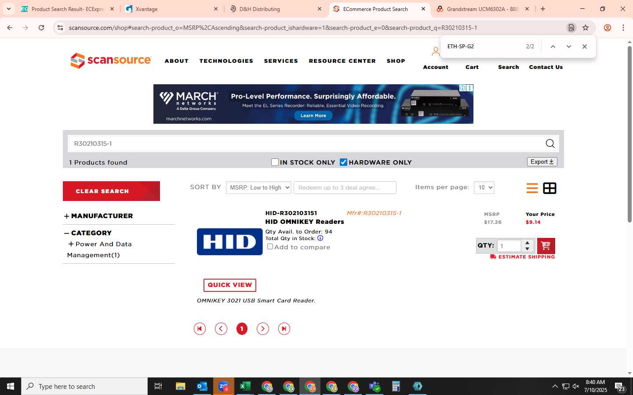This screenshot has height=395, width=633.
Task: Switch to list view layout
Action: pos(532,188)
